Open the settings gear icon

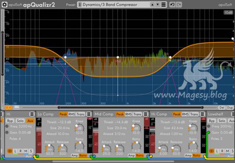(5, 5)
